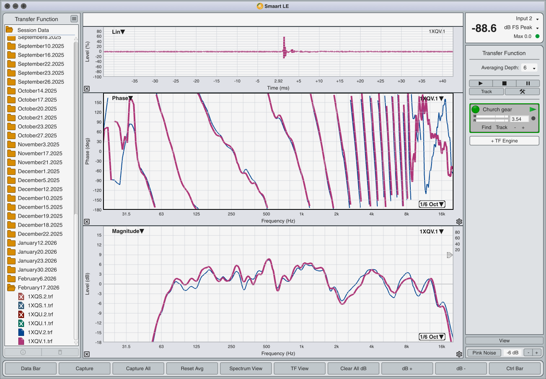The width and height of the screenshot is (546, 379).
Task: Open the phase plot gear settings
Action: pyautogui.click(x=459, y=222)
